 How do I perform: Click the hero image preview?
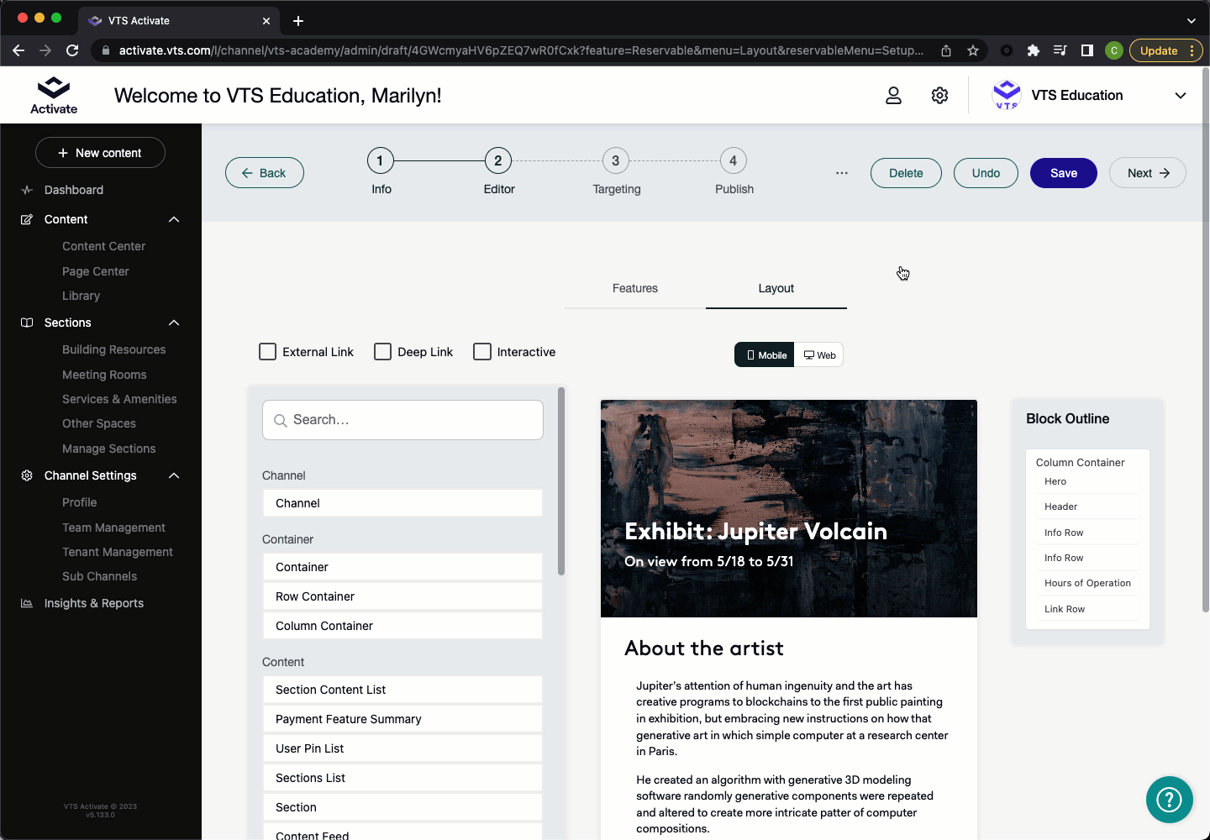pyautogui.click(x=789, y=508)
